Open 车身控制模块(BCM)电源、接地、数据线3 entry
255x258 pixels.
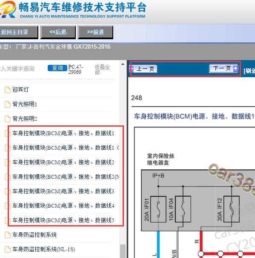tap(63, 191)
